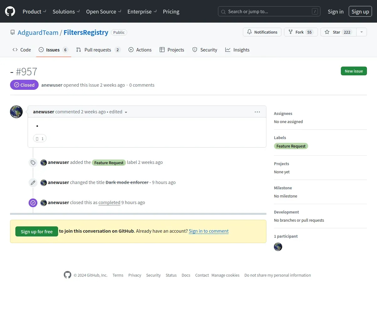Open Status footer link
Screen dimensions: 377x314
(x=171, y=275)
